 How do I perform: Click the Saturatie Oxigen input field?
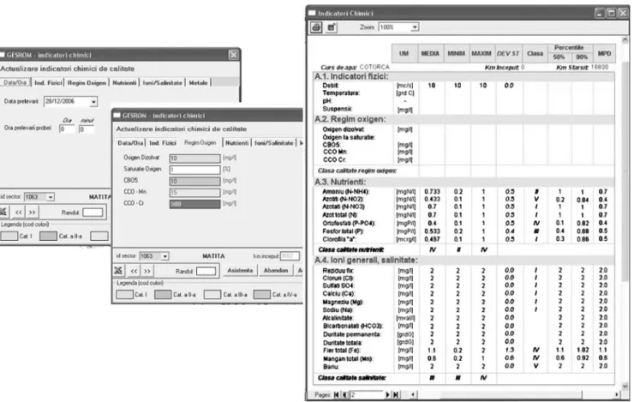point(194,170)
